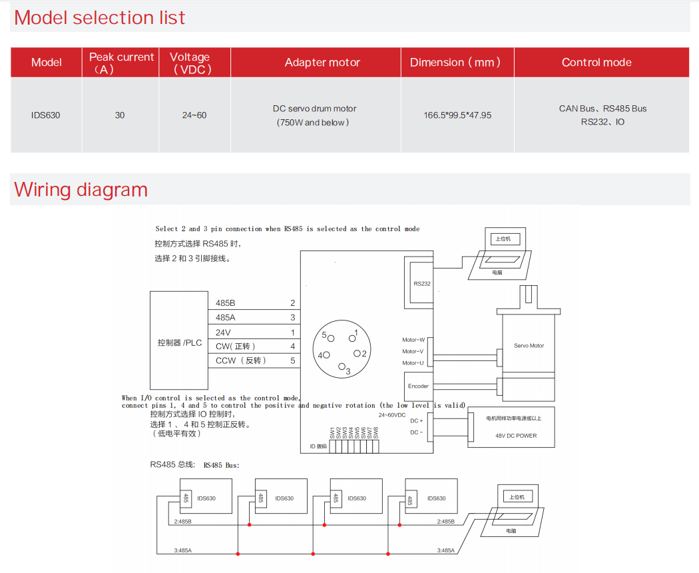The width and height of the screenshot is (699, 573).
Task: Click the Control mode column header
Action: click(x=596, y=63)
